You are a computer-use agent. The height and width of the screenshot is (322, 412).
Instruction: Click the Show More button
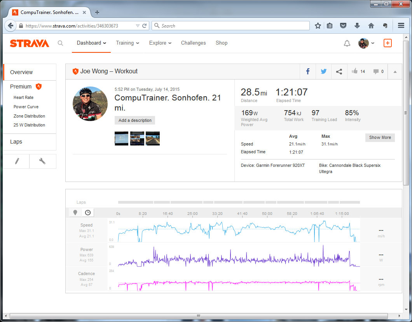[380, 137]
